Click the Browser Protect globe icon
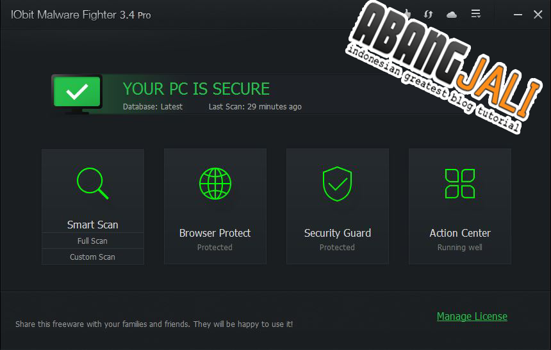This screenshot has height=350, width=551. (215, 183)
